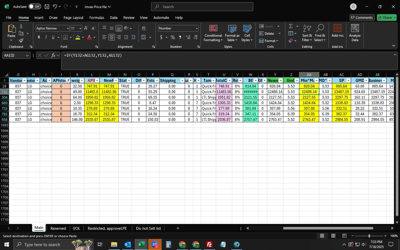This screenshot has width=400, height=250.
Task: Open the font size dropdown
Action: 80,28
